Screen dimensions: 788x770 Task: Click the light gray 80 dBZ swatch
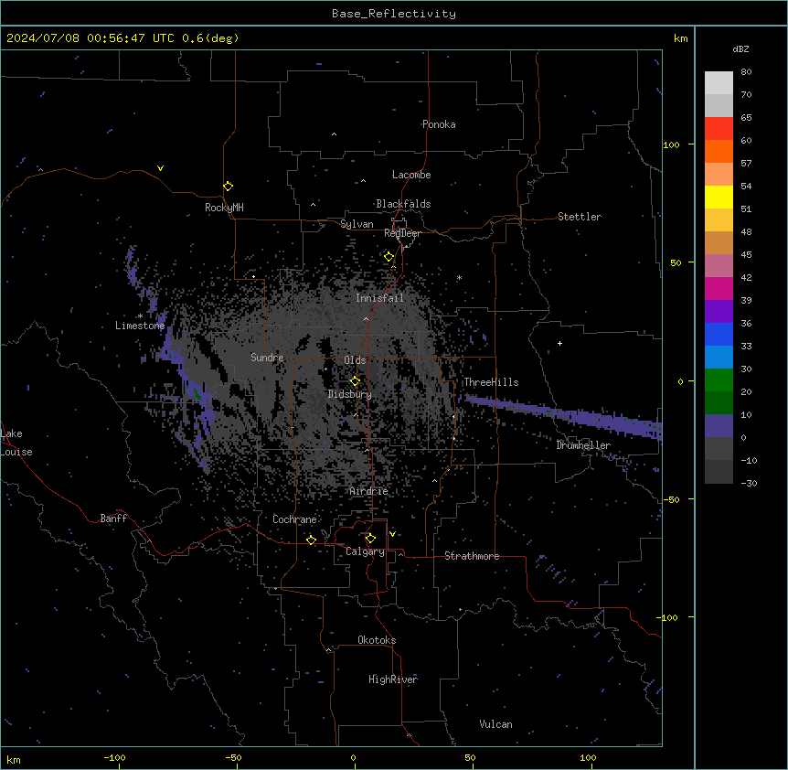(719, 83)
